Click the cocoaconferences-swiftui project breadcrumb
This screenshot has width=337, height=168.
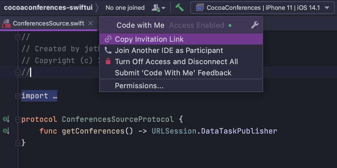coord(48,8)
